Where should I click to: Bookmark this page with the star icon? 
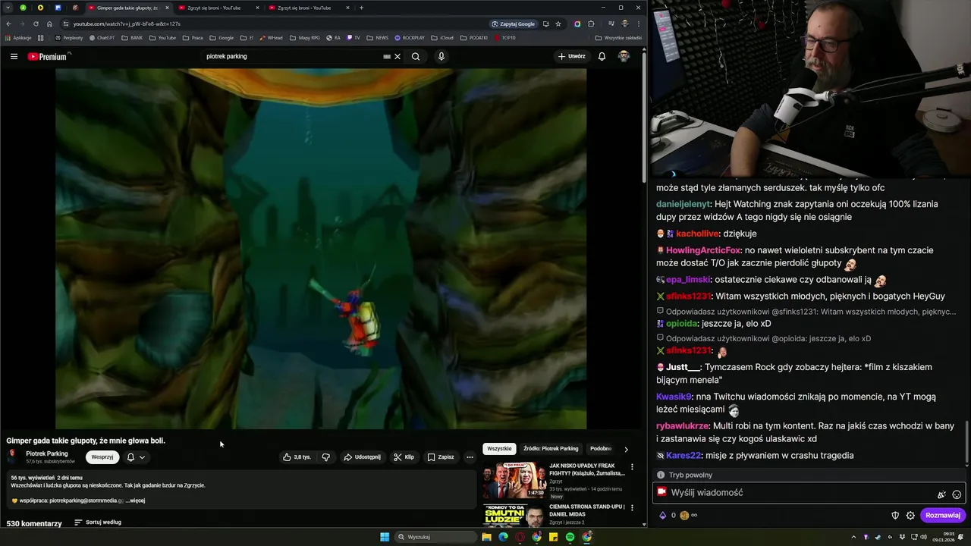tap(558, 24)
